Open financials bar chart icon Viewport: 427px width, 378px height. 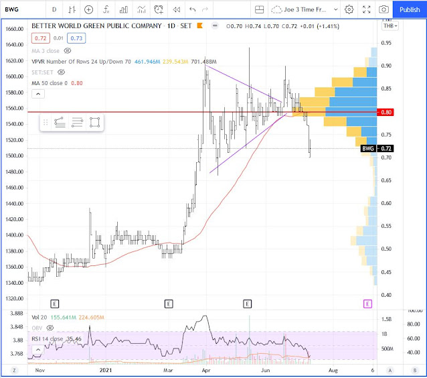[124, 10]
